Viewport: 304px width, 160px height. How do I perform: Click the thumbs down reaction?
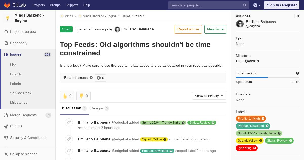click(x=83, y=96)
